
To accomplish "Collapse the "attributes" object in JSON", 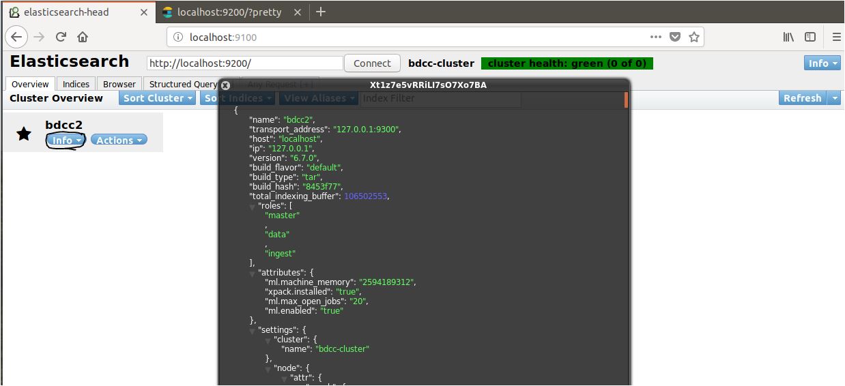I will point(253,273).
